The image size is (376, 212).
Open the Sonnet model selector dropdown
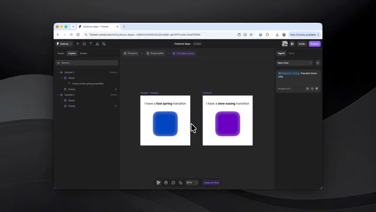(x=285, y=89)
